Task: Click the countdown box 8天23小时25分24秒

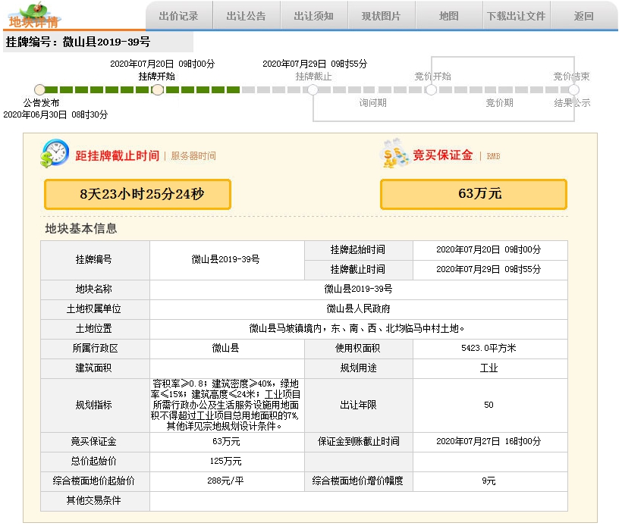Action: (137, 194)
